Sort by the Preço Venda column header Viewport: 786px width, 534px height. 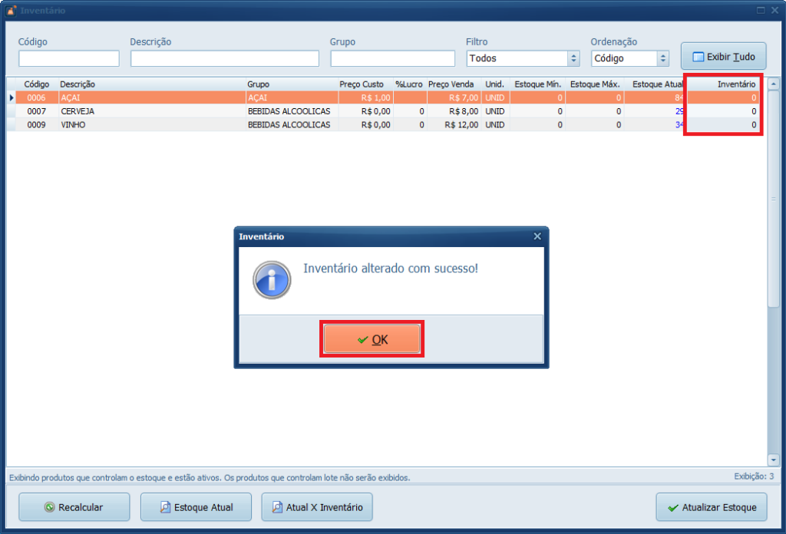point(451,84)
